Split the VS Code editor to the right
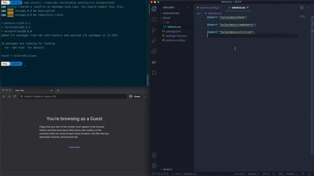Viewport: 314px width, 176px height. 302,8
